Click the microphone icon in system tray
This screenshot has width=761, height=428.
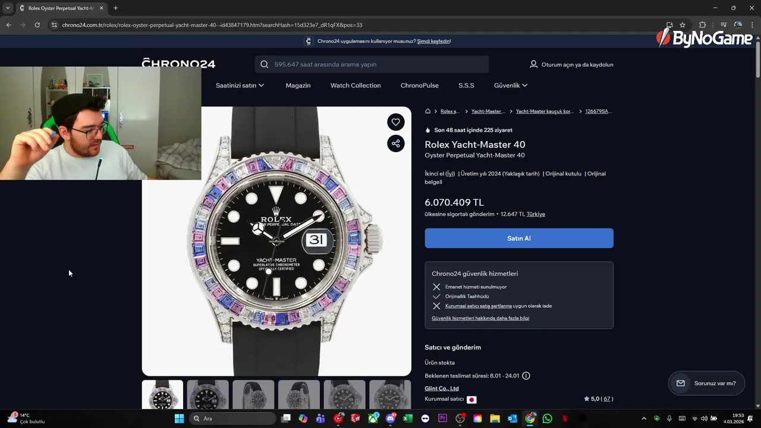pos(669,418)
